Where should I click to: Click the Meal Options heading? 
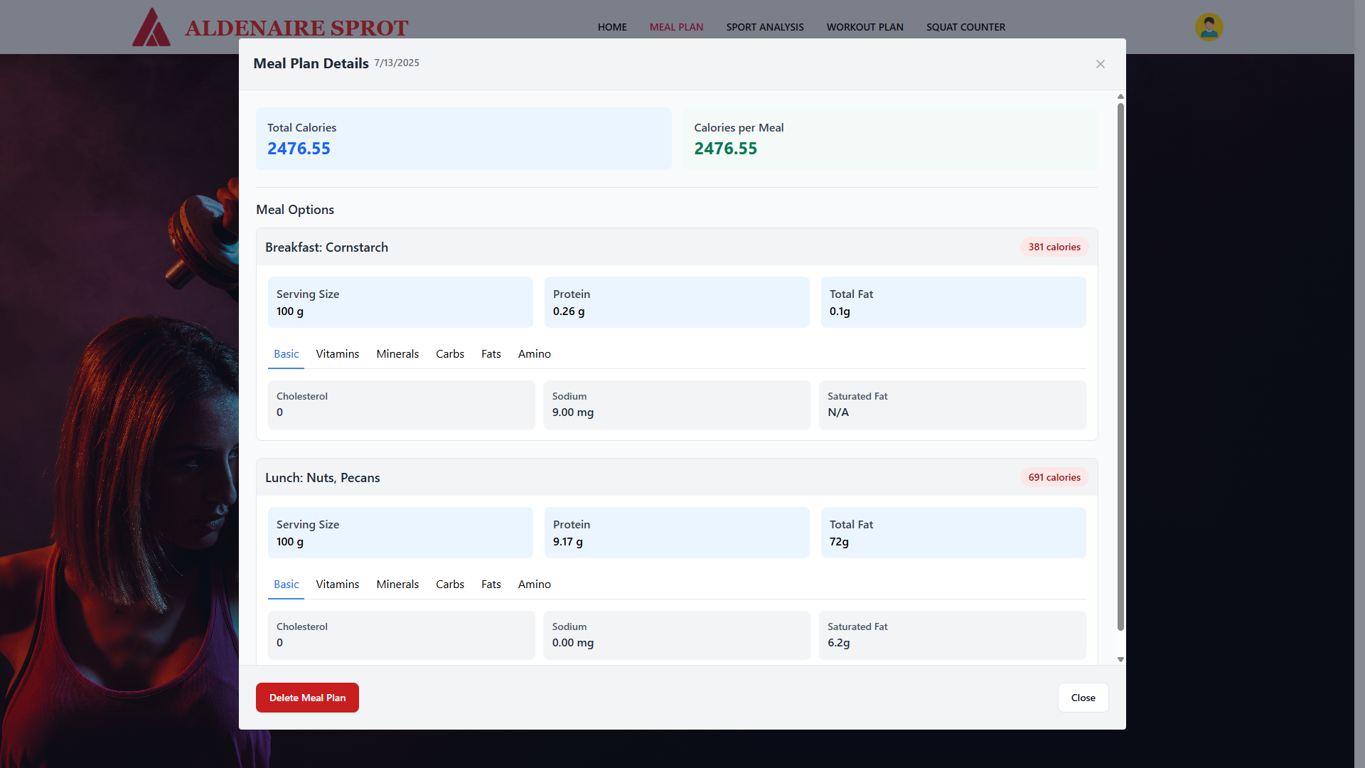pyautogui.click(x=295, y=210)
